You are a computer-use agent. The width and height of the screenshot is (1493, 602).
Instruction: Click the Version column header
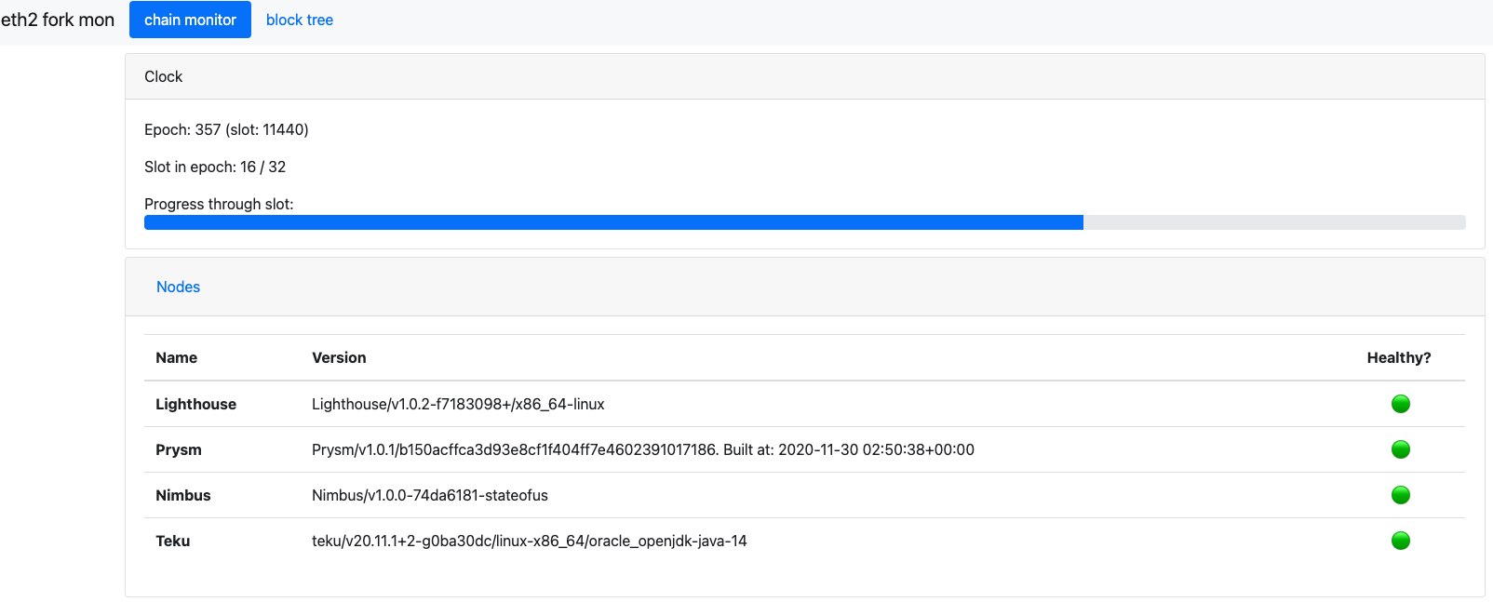click(339, 357)
